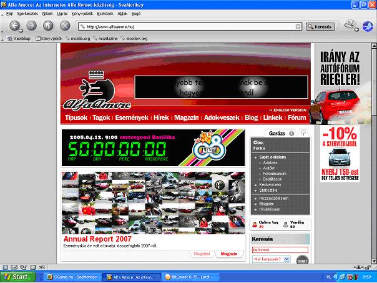Open the Blog navigation item
377x283 pixels.
tap(252, 117)
